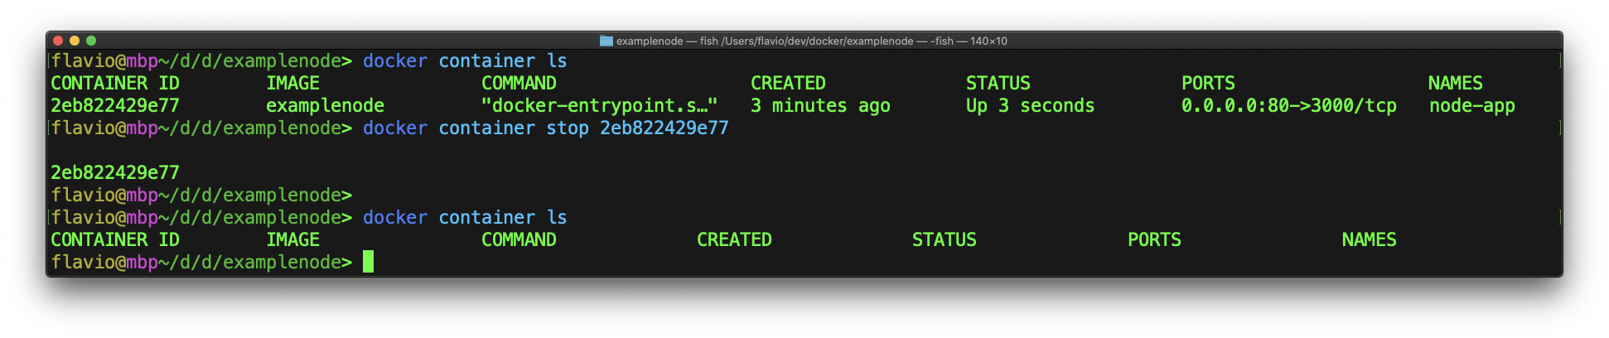The height and width of the screenshot is (338, 1609).
Task: Click container ID under the first CONTAINER ID header
Action: coord(114,106)
